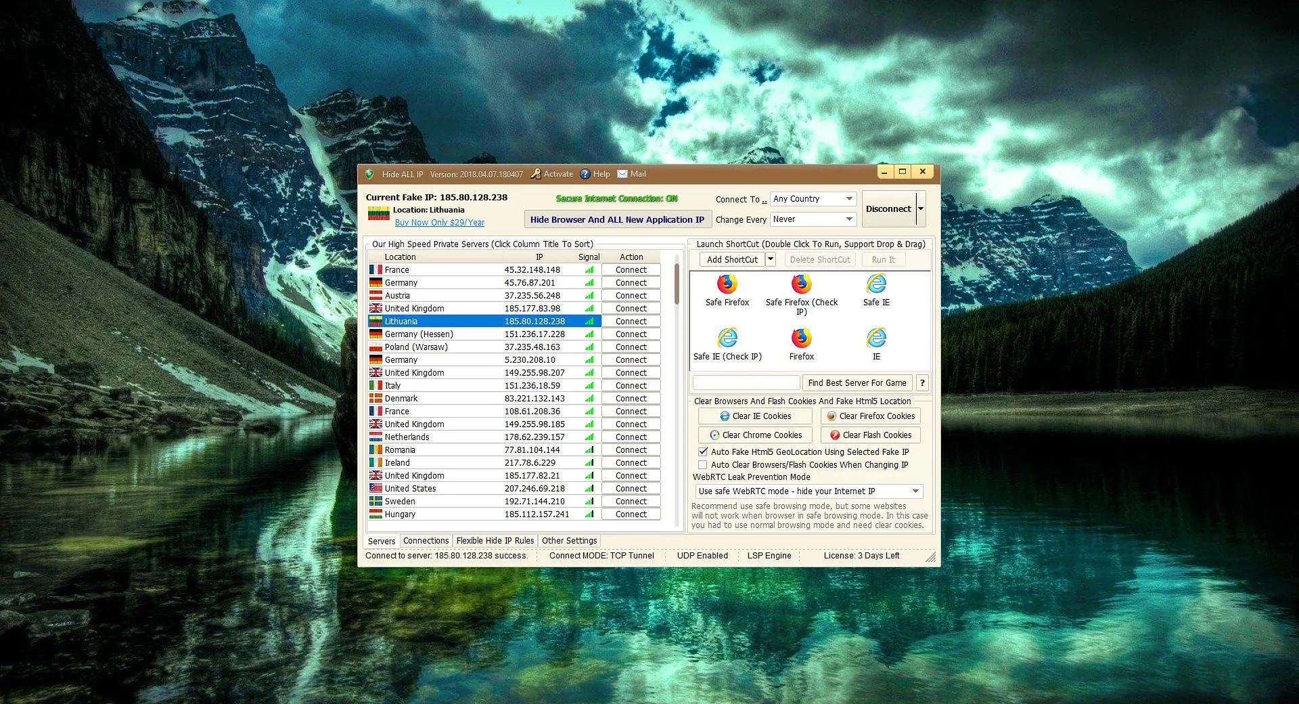Sort servers by Signal column header
The height and width of the screenshot is (704, 1299).
click(x=589, y=257)
